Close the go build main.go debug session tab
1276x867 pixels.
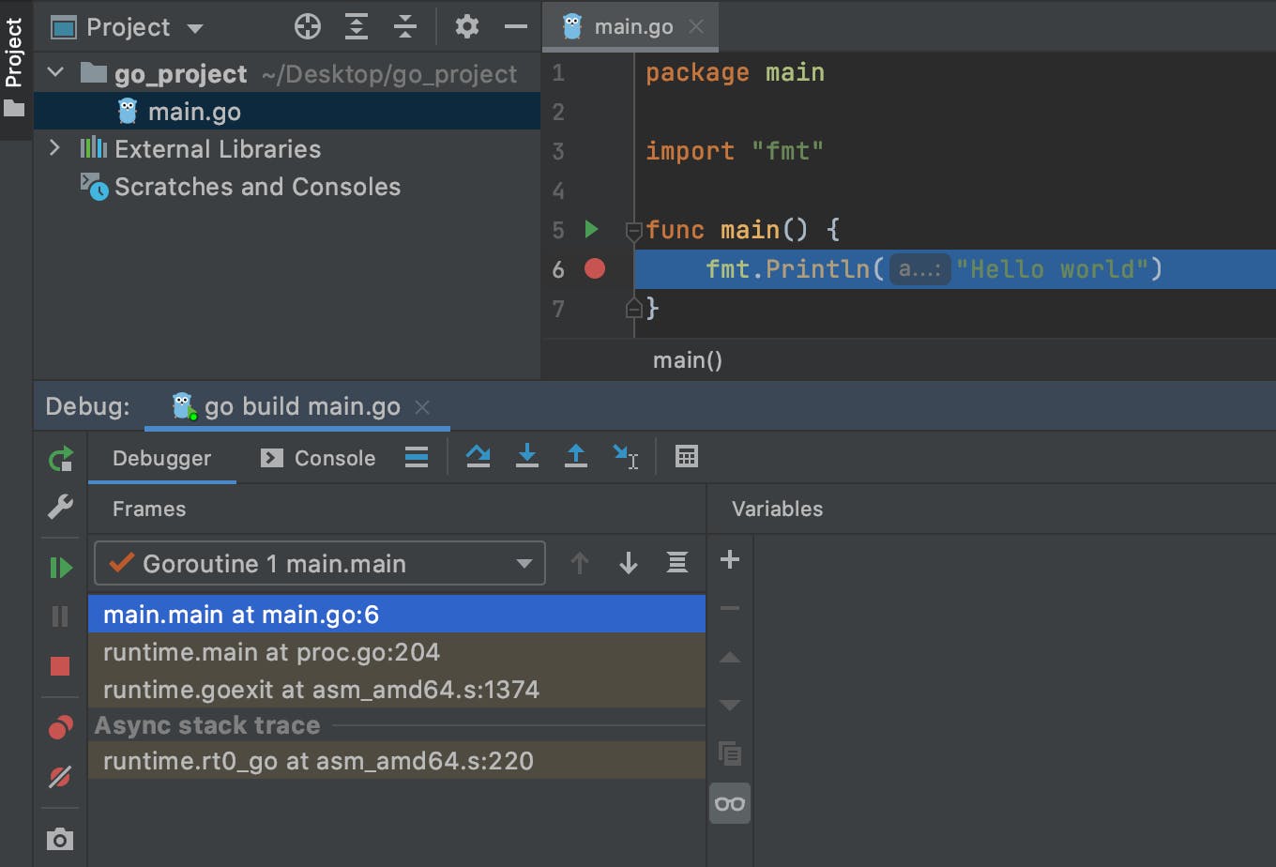[x=422, y=406]
